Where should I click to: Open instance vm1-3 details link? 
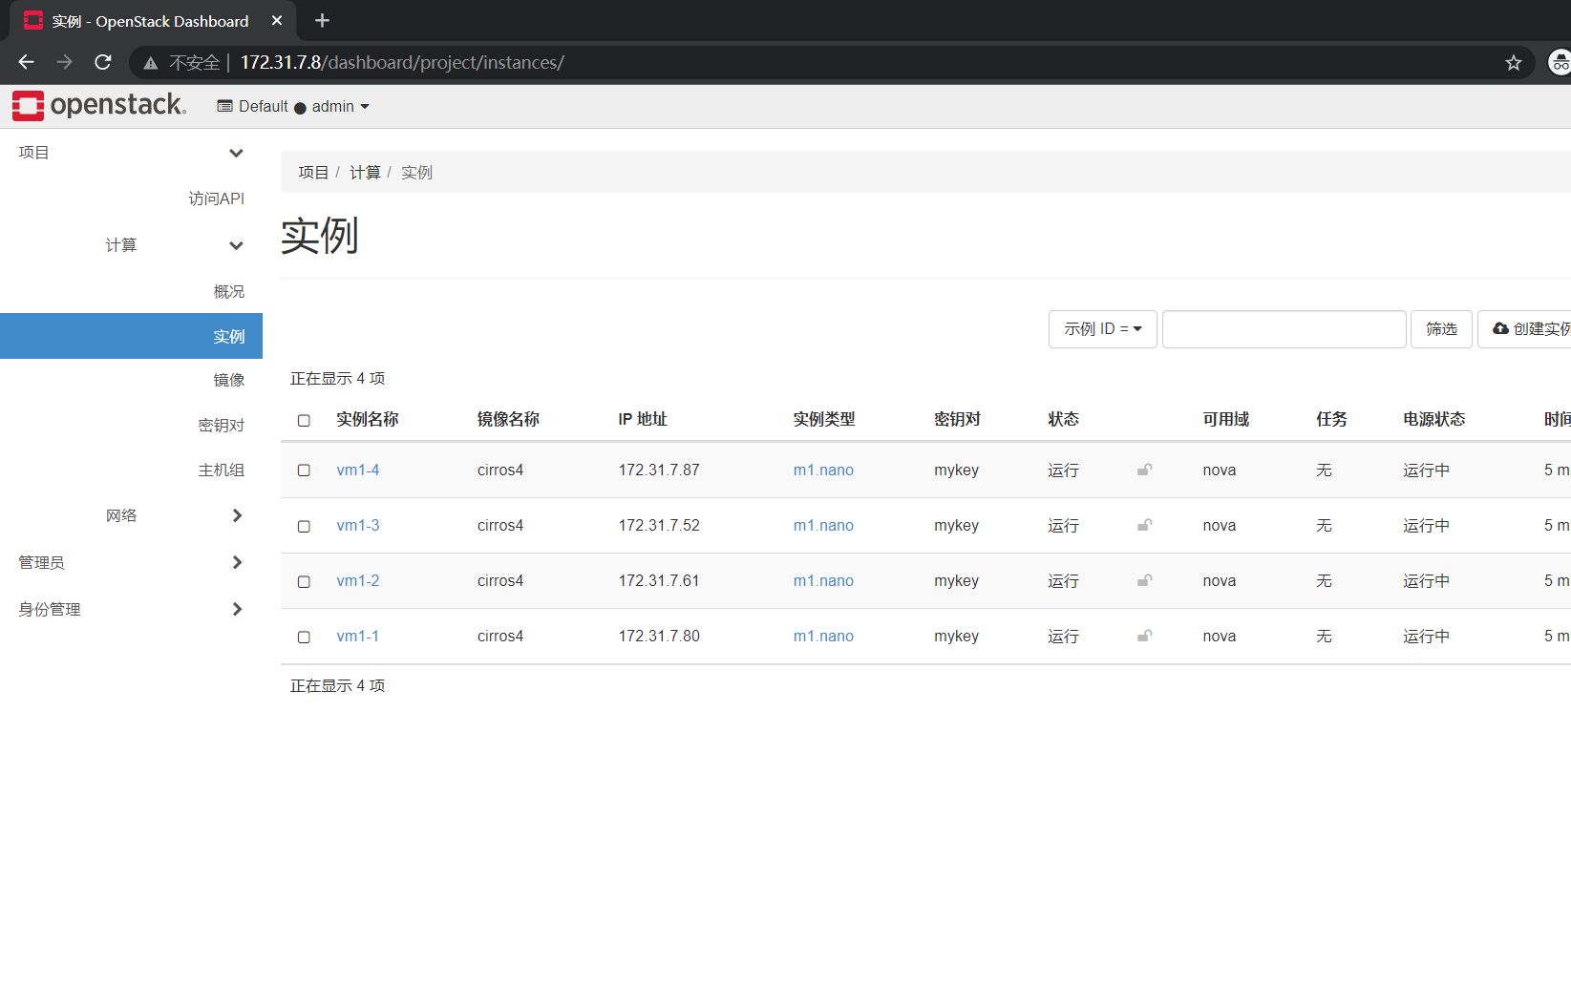[357, 525]
